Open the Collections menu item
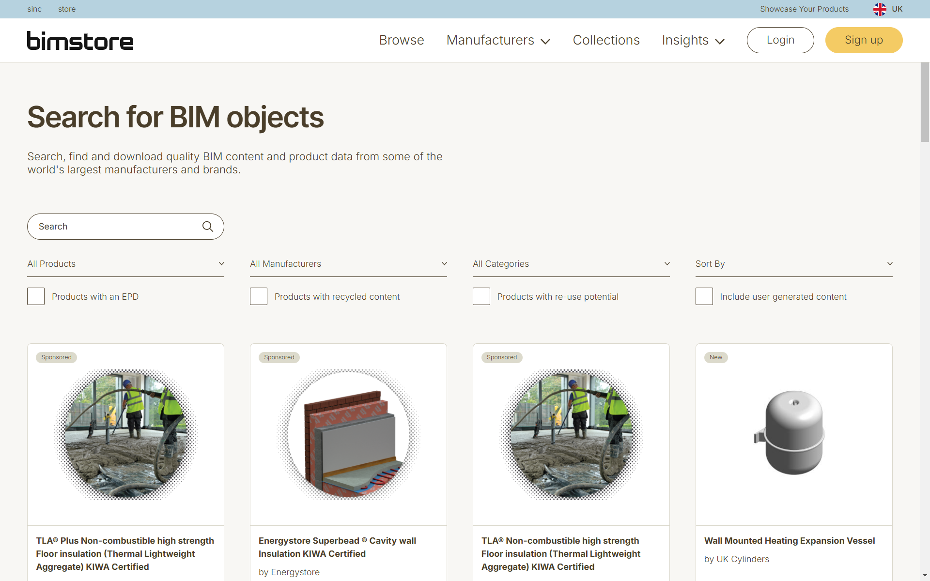This screenshot has height=581, width=930. (x=606, y=40)
